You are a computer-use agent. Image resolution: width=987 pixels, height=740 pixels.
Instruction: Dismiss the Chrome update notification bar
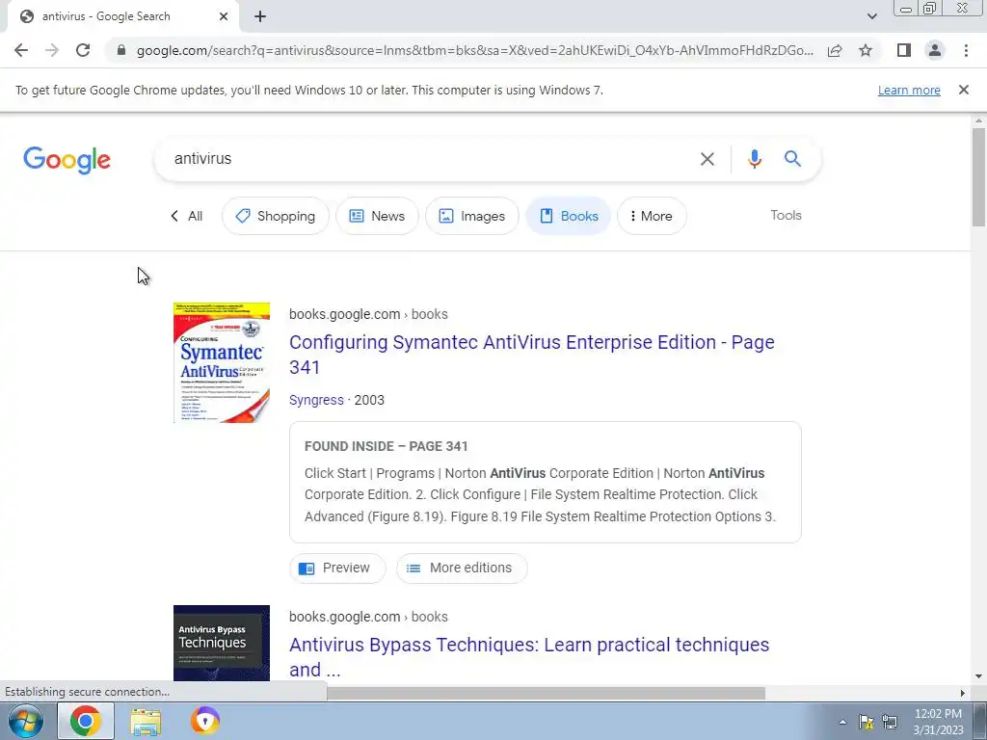point(964,90)
